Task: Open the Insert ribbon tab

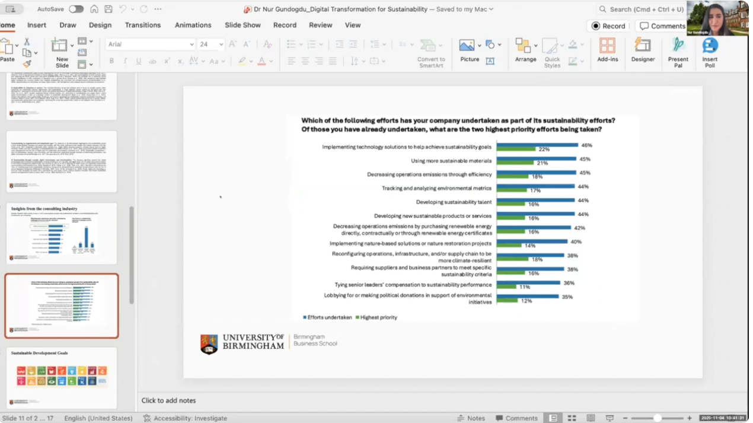Action: 37,25
